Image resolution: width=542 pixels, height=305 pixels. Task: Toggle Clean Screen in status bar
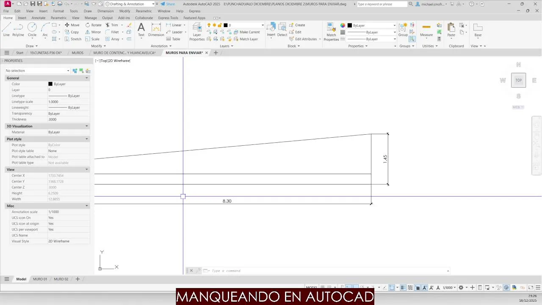531,288
